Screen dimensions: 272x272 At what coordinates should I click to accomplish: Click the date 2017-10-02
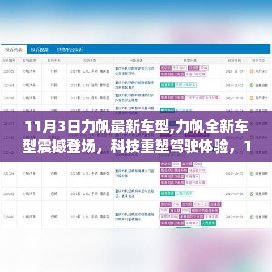(x=234, y=173)
